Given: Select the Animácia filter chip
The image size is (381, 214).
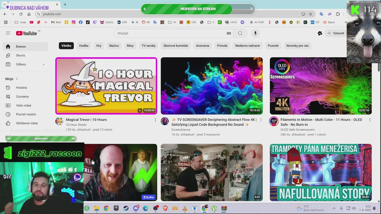Looking at the screenshot, I should click(202, 46).
